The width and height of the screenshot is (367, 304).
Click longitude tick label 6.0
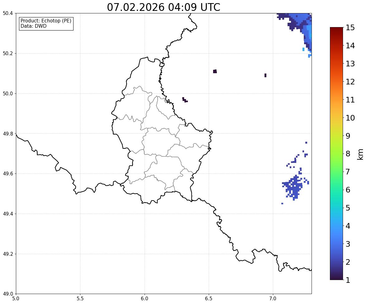pos(145,299)
